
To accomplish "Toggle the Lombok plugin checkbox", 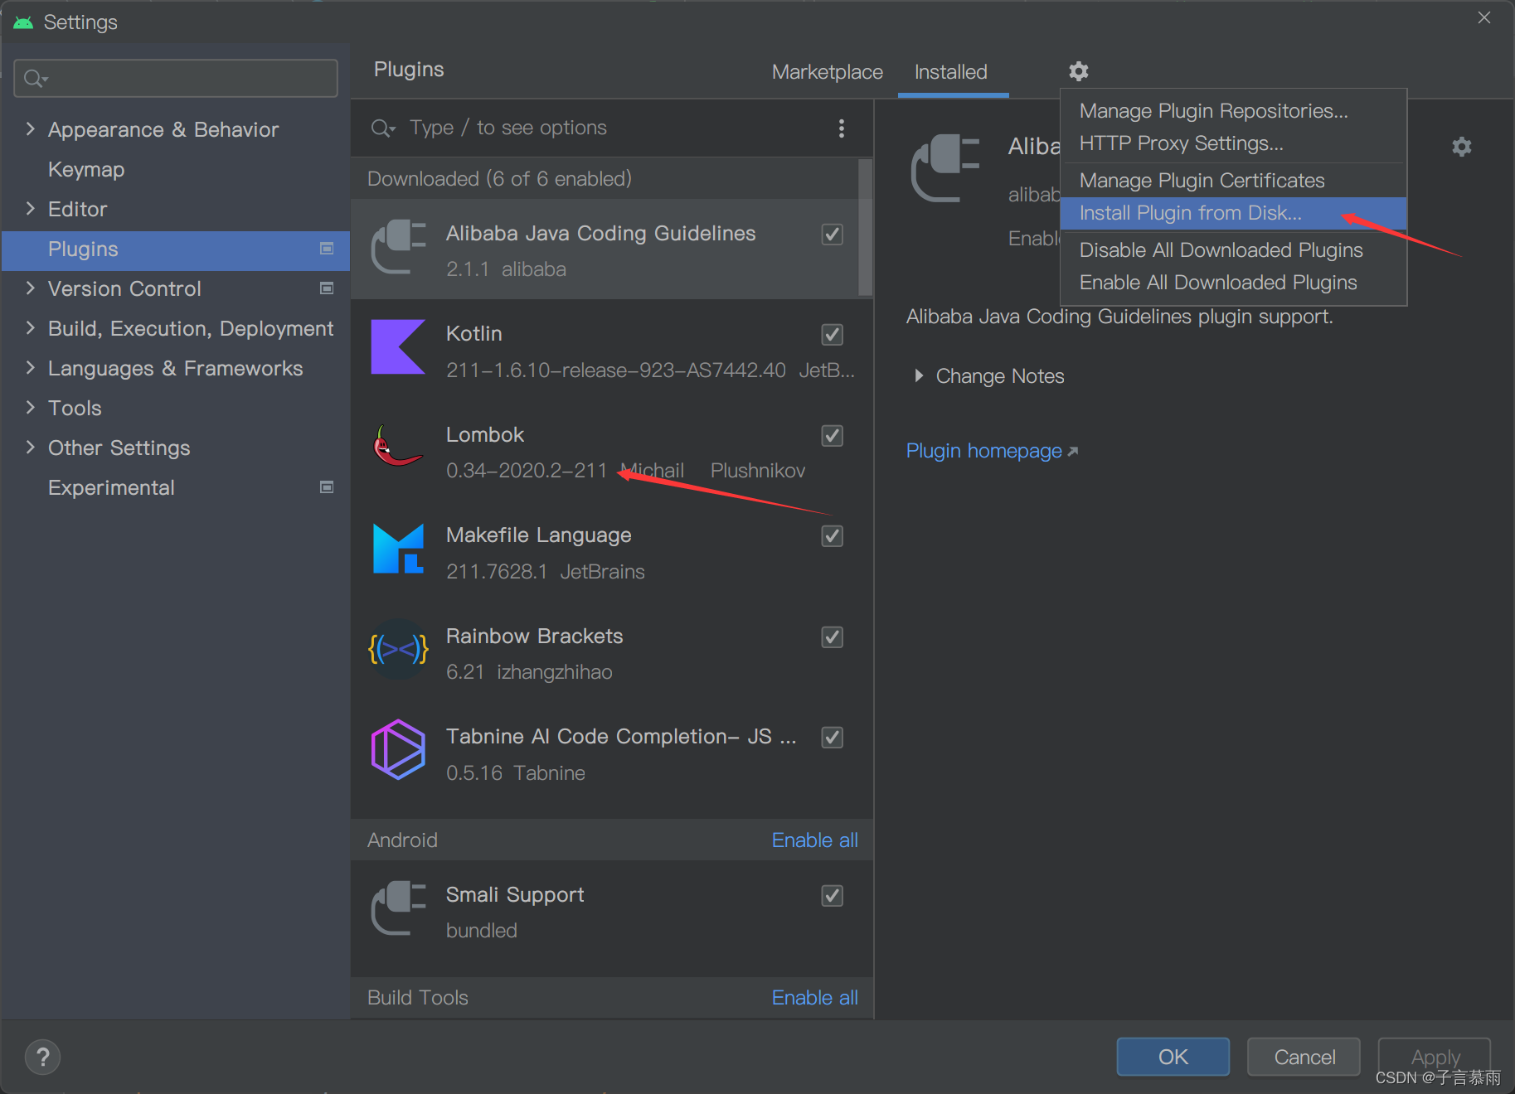I will point(832,436).
